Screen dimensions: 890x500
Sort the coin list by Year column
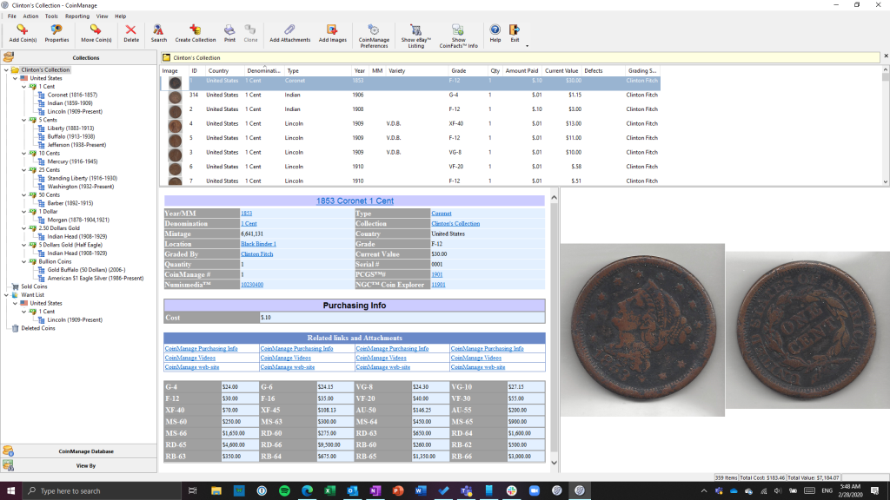point(359,71)
